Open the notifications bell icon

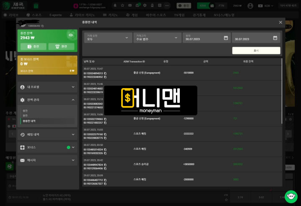pos(115,5)
